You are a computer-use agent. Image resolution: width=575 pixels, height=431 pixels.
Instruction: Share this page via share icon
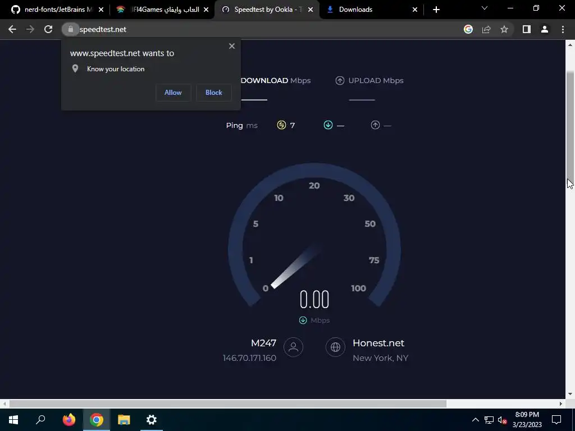[486, 29]
